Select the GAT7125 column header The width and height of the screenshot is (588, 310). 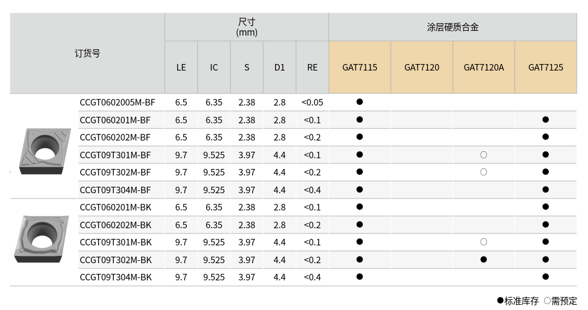tap(545, 67)
